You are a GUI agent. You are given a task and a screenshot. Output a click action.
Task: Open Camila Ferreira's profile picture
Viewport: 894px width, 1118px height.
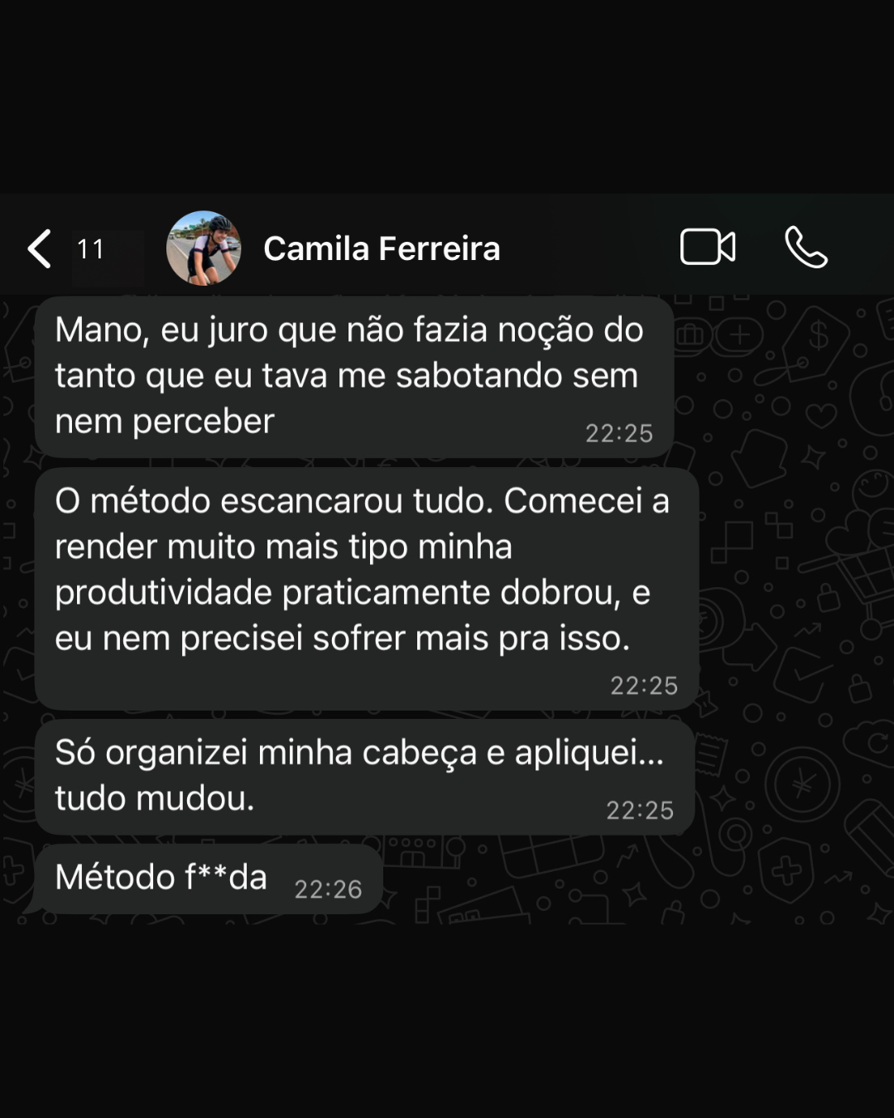coord(204,248)
